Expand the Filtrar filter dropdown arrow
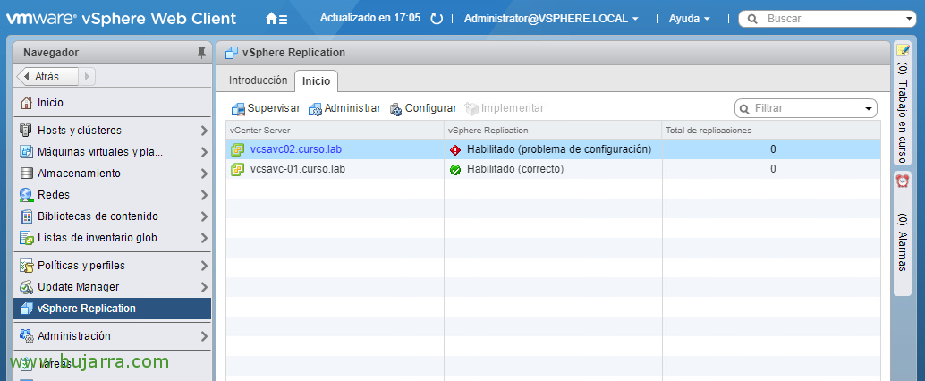 click(x=869, y=109)
